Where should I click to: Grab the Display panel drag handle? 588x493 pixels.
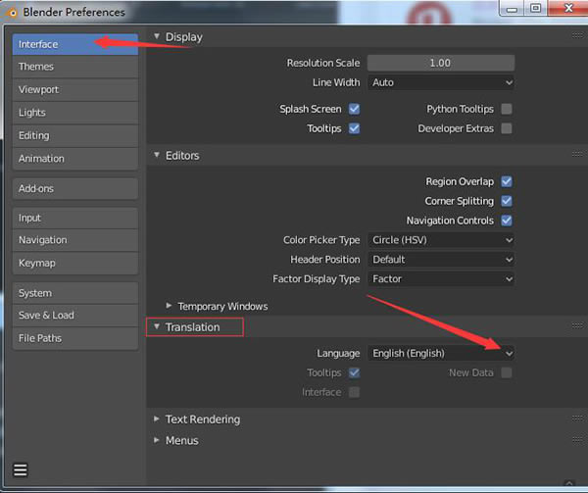coord(576,37)
